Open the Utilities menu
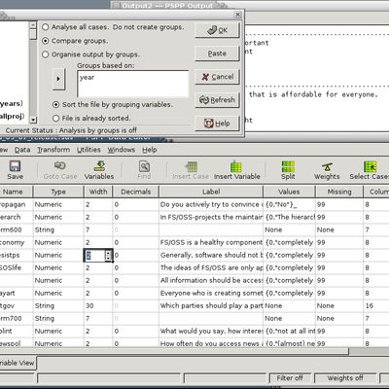This screenshot has width=389, height=389. pyautogui.click(x=88, y=150)
